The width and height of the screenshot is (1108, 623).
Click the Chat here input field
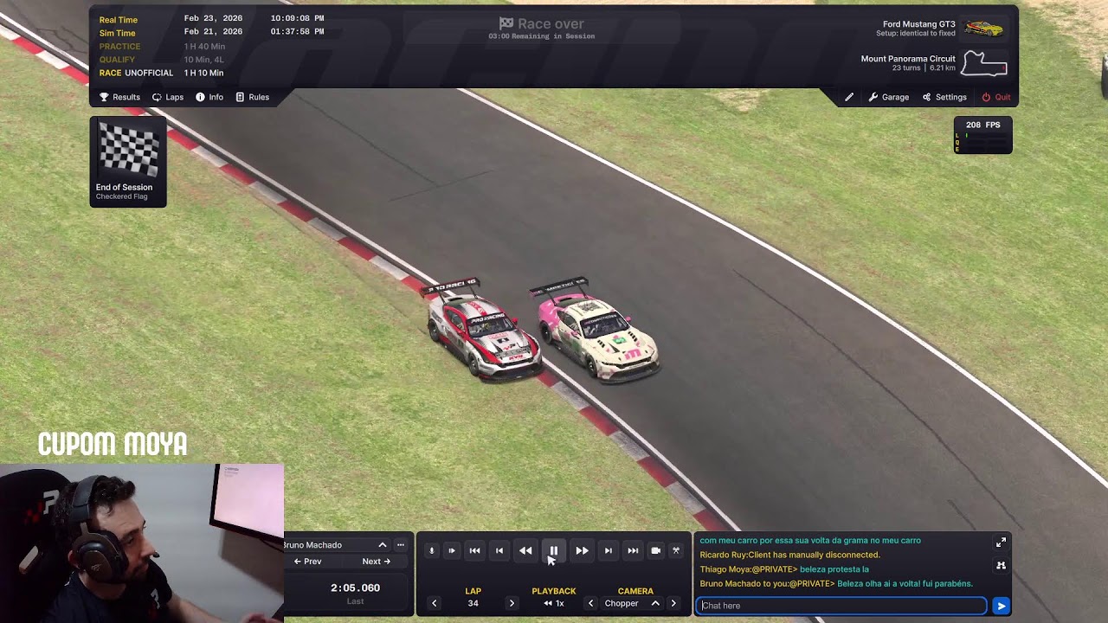[841, 606]
